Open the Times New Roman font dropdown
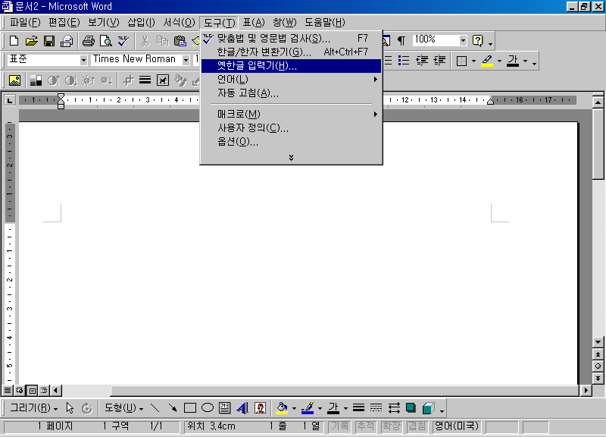This screenshot has height=437, width=606. [186, 61]
